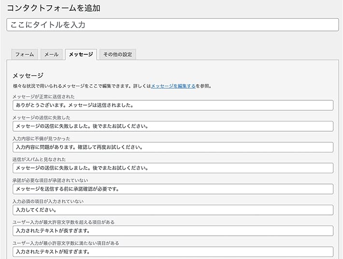Click label 入力必須の項目が入力されていない
This screenshot has width=343, height=259.
point(48,201)
